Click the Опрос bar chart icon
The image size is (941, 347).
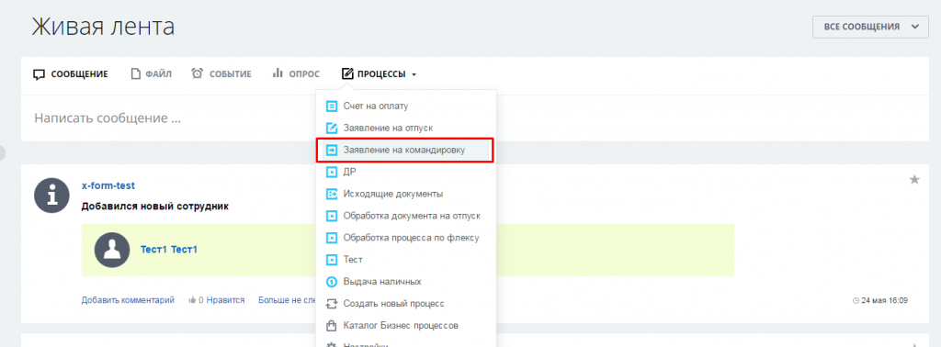point(278,73)
